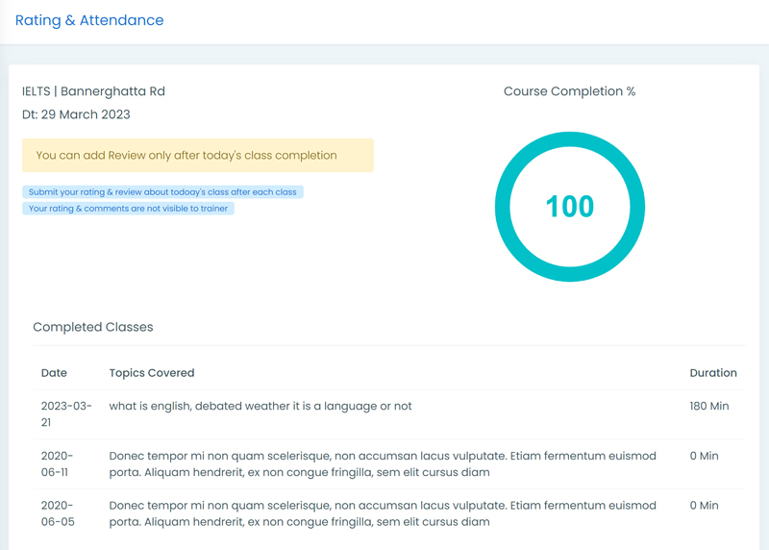
Task: Click the Date column header
Action: coord(54,373)
